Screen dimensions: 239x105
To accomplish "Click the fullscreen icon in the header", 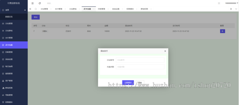I will [219, 3].
